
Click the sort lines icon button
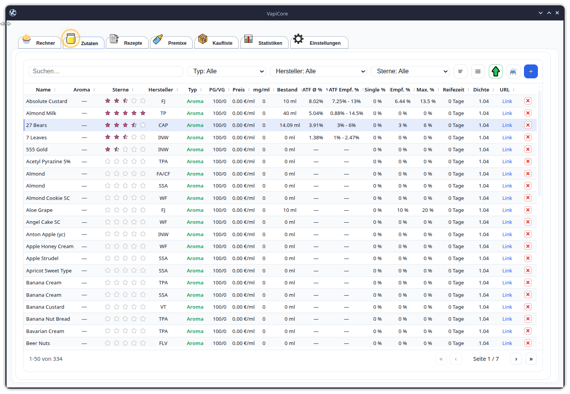click(x=460, y=71)
